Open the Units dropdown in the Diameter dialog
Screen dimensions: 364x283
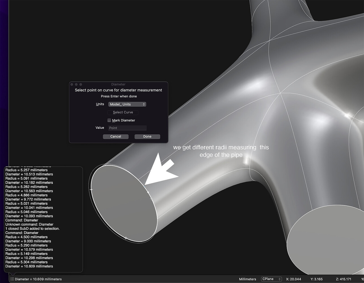click(x=127, y=104)
